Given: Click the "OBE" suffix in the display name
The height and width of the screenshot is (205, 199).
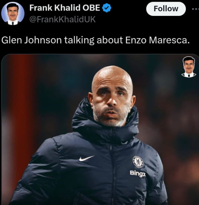Looking at the screenshot, I should (x=91, y=8).
